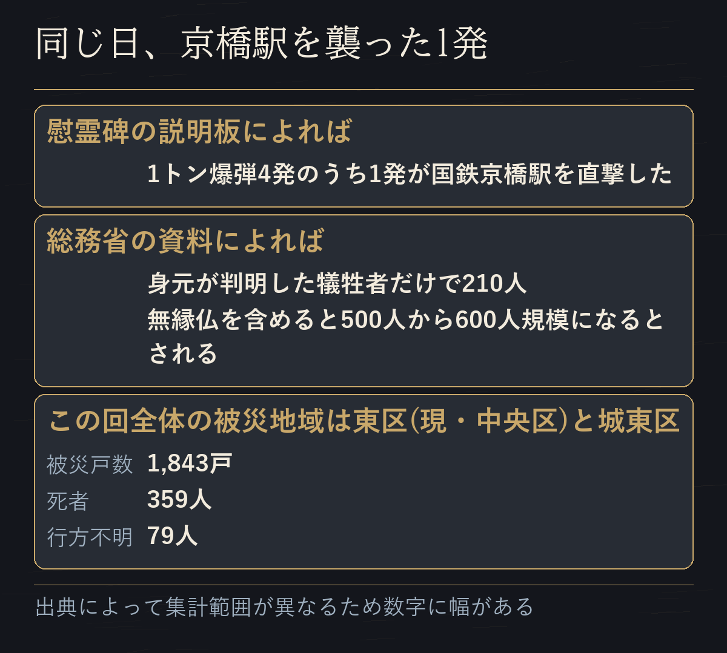The width and height of the screenshot is (727, 653).
Task: Click the gold divider line below the title
Action: 363,90
